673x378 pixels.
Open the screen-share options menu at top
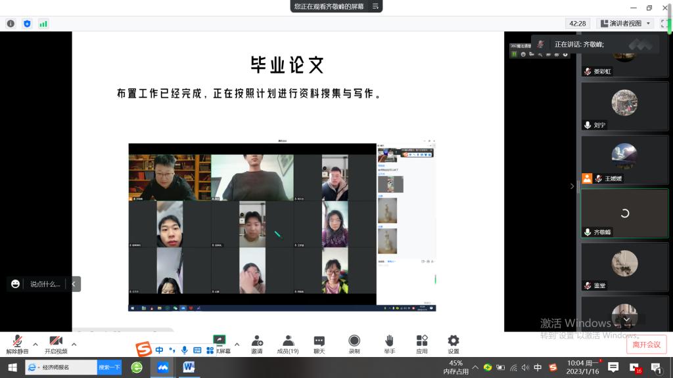click(x=376, y=6)
